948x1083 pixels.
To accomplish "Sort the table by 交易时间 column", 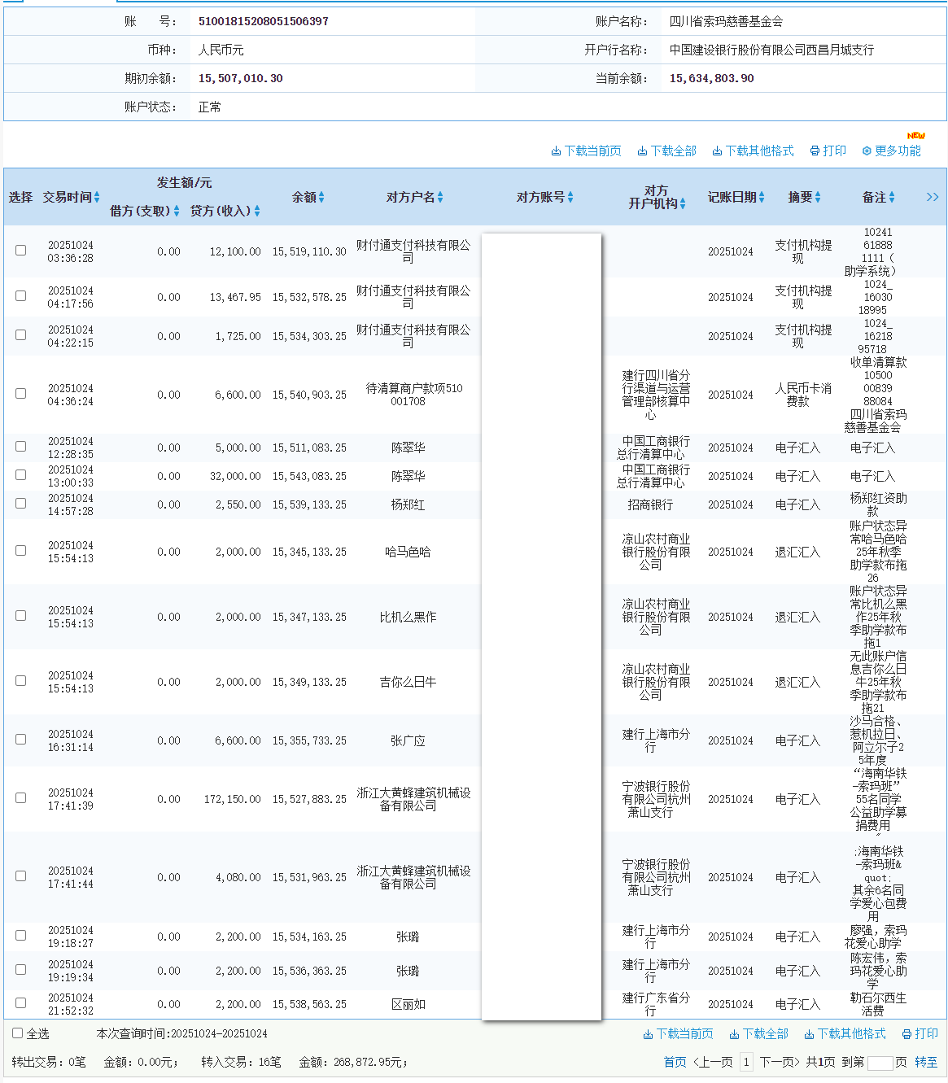I will pos(98,196).
